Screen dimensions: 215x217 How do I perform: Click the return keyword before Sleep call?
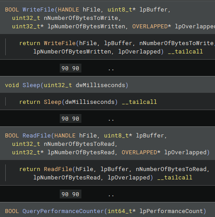tap(30, 102)
